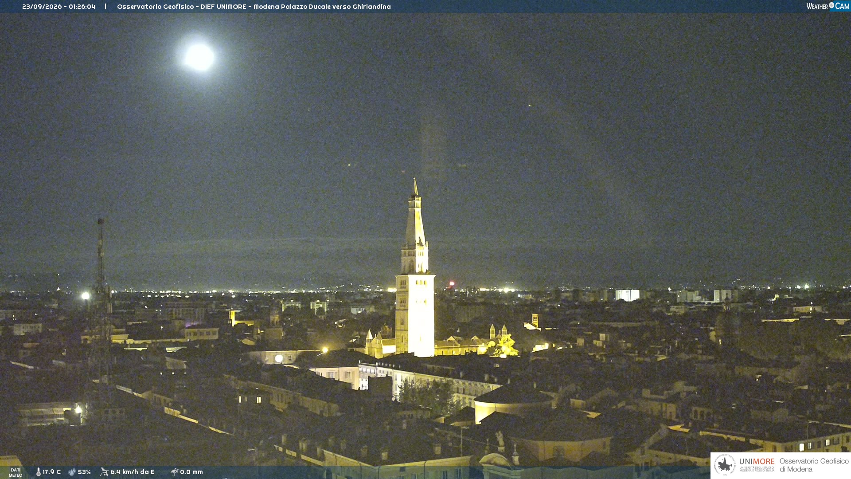Click the UNIMORE logo text
851x479 pixels.
coord(757,461)
